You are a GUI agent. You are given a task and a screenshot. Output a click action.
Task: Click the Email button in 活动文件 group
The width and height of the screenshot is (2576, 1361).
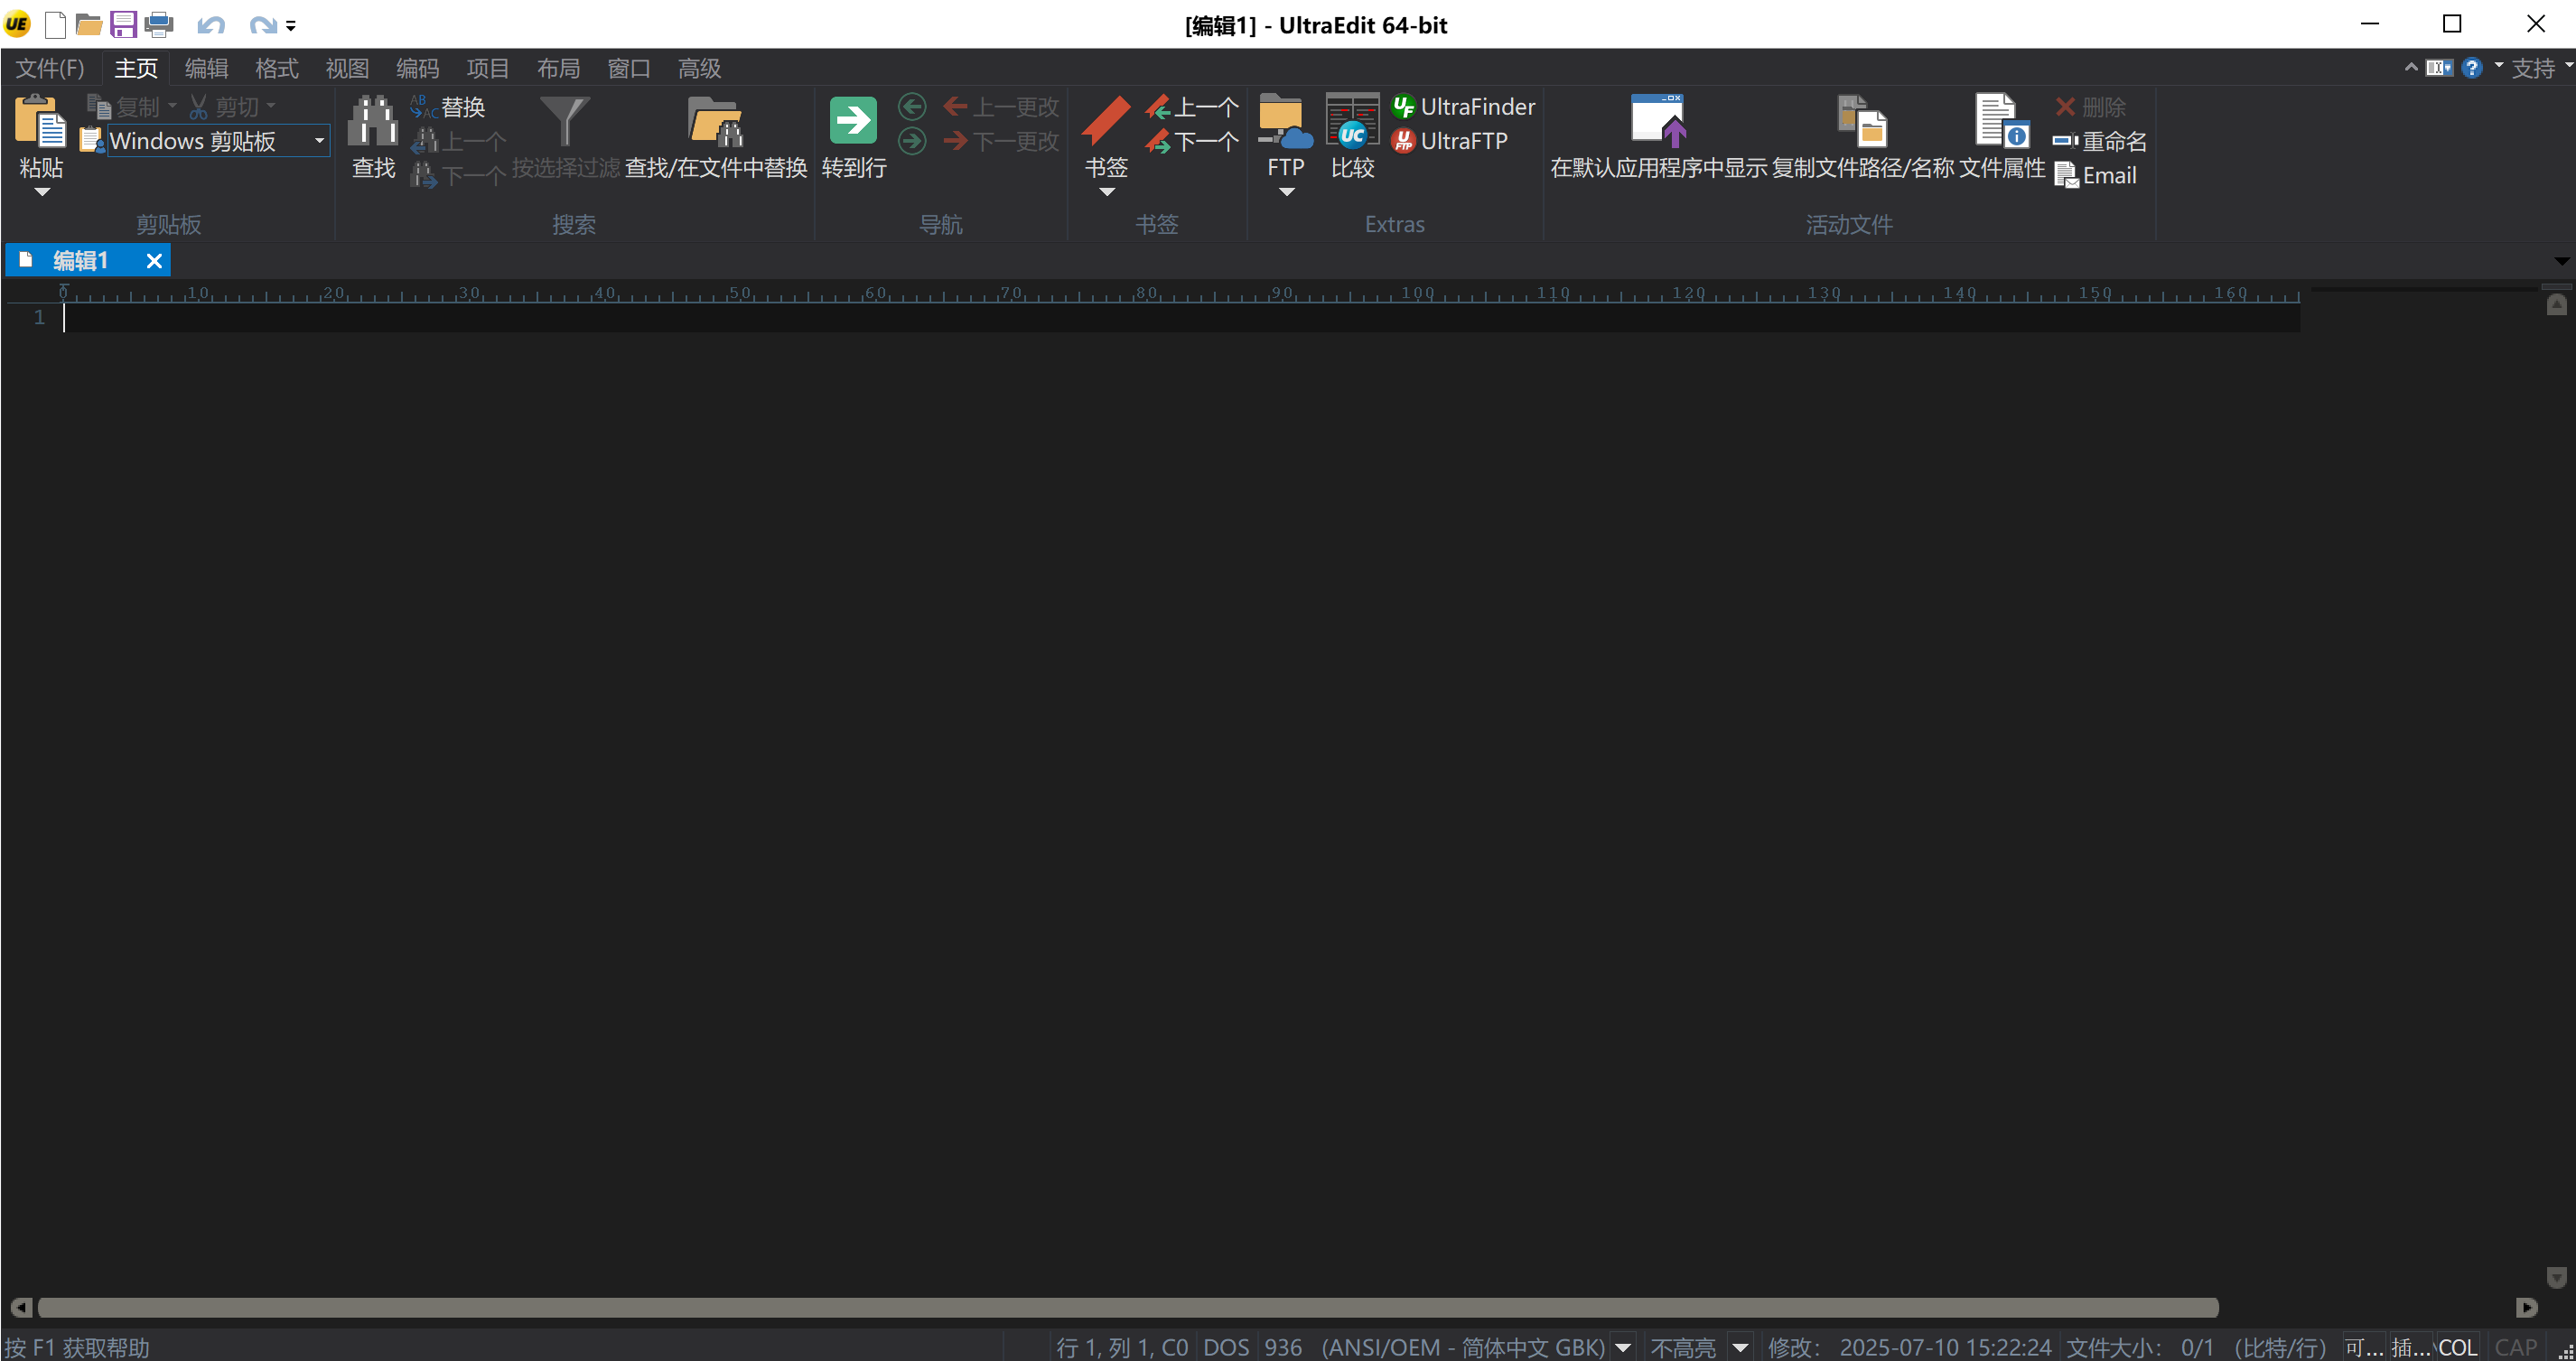pyautogui.click(x=2095, y=175)
